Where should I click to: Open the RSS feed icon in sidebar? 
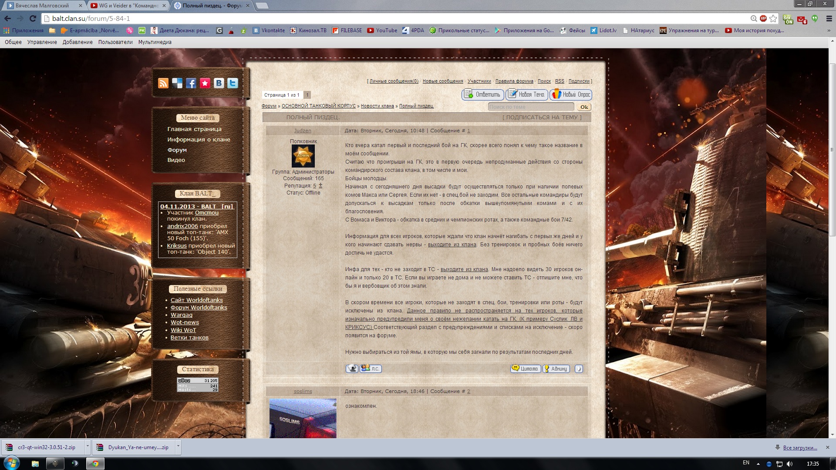click(163, 83)
